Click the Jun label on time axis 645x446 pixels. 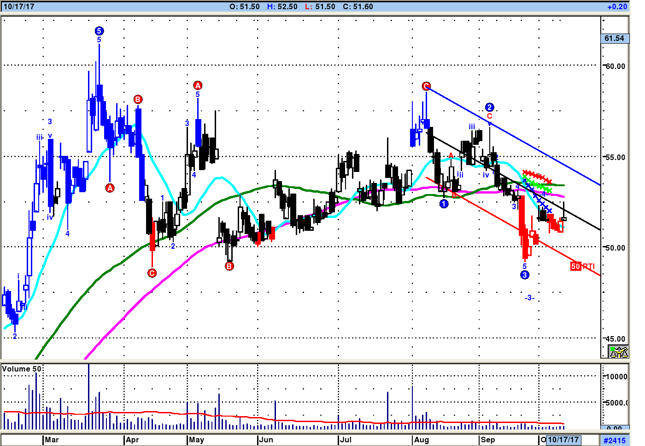click(x=266, y=440)
